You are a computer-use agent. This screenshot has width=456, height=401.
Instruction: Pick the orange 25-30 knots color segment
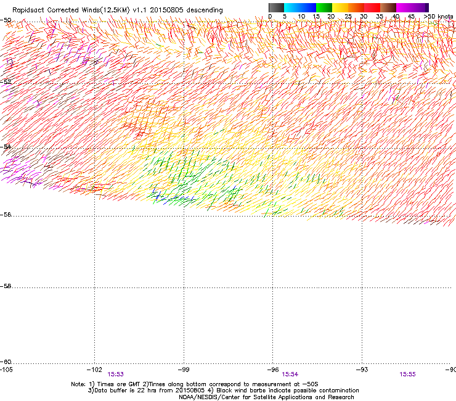pos(356,7)
